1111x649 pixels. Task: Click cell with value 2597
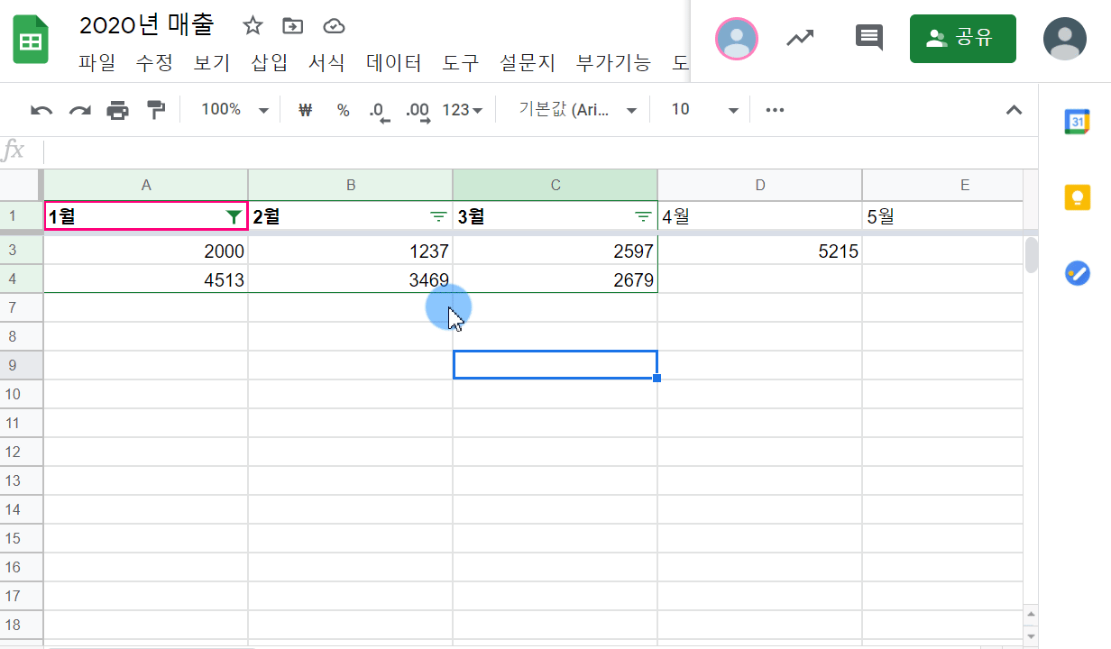[x=555, y=251]
